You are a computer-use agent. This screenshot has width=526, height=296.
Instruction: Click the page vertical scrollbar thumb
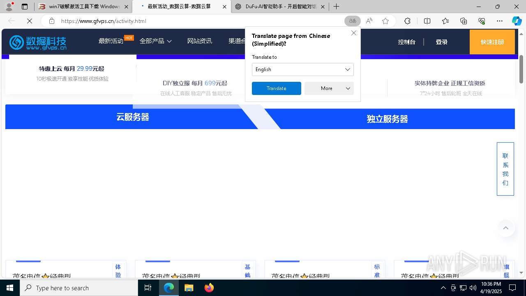(x=521, y=69)
